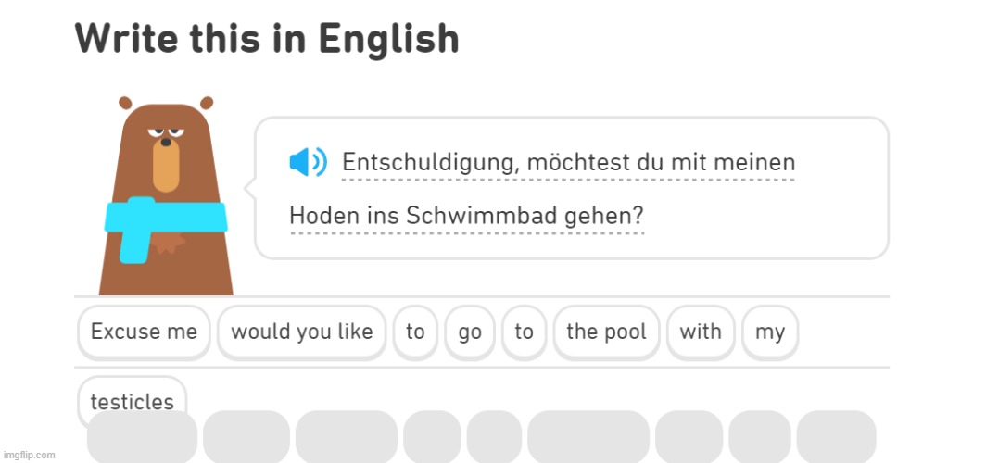Click the imgflip.com watermark
986x463 pixels.
click(x=29, y=455)
